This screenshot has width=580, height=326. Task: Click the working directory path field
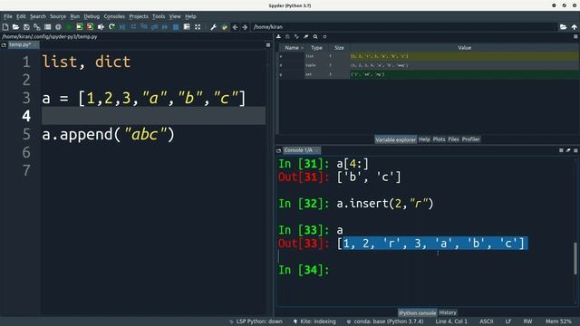point(404,27)
